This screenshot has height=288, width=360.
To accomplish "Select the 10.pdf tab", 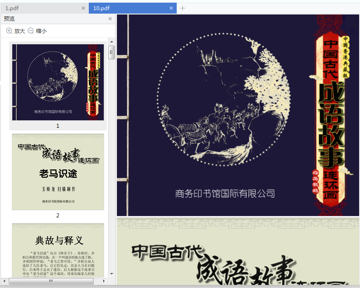I will click(132, 8).
